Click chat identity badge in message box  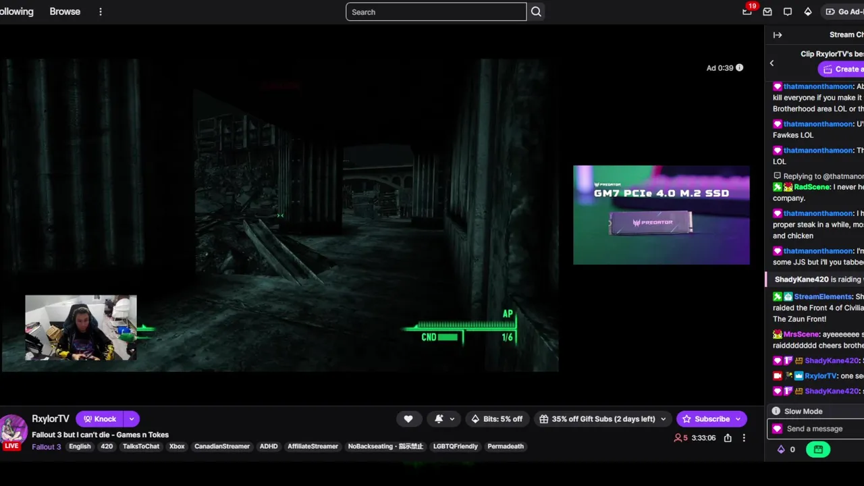778,429
